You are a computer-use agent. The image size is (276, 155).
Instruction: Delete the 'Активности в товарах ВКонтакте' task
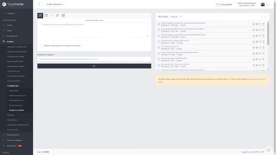[263, 42]
